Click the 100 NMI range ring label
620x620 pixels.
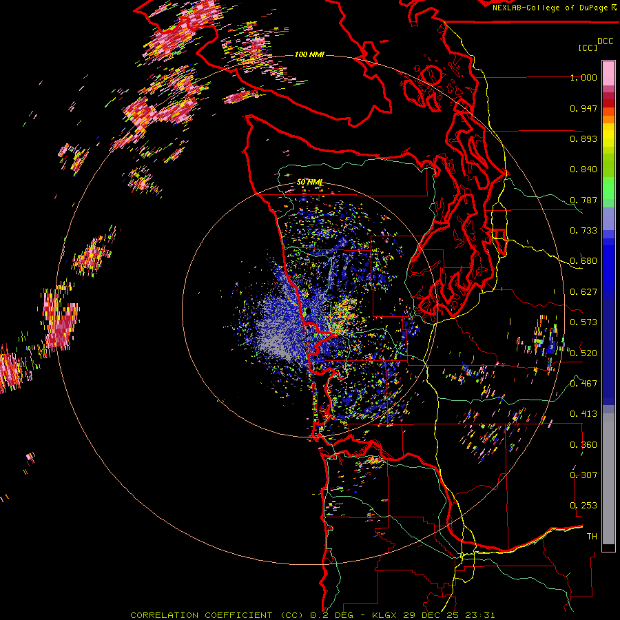click(309, 54)
